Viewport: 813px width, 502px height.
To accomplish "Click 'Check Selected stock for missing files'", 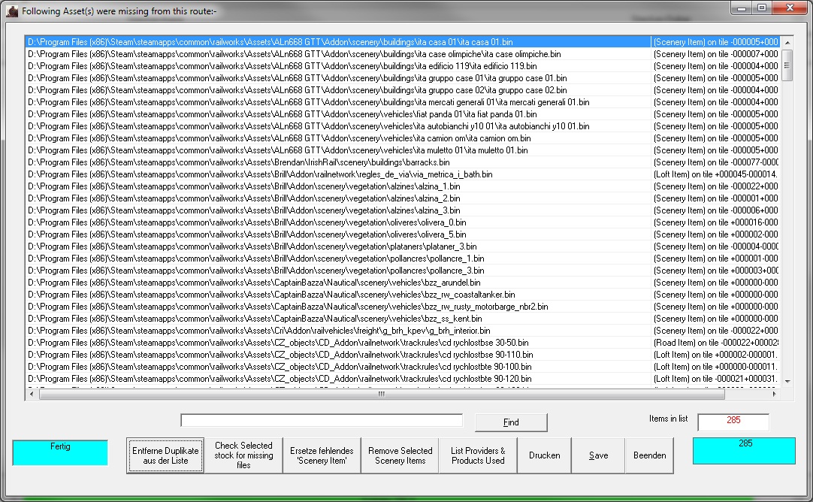I will 243,455.
